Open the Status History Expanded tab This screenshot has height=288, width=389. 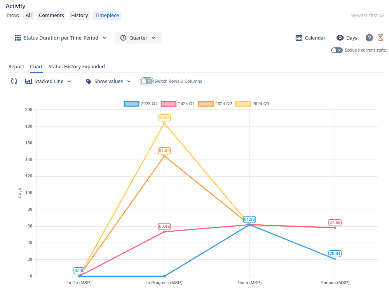pos(77,66)
